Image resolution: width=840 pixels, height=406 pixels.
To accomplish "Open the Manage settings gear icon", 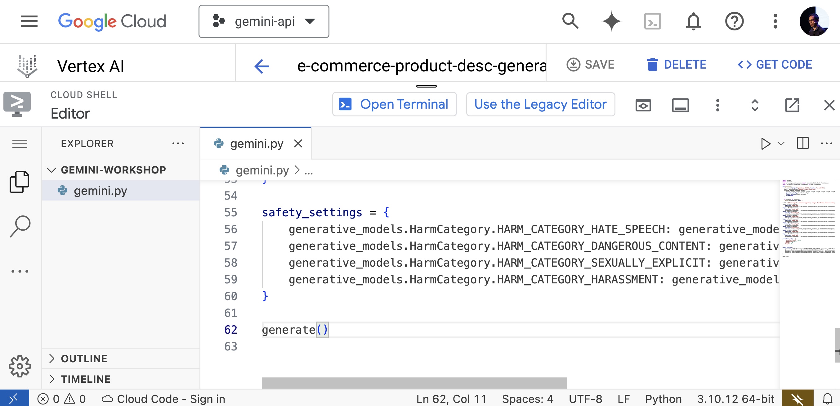I will coord(20,366).
